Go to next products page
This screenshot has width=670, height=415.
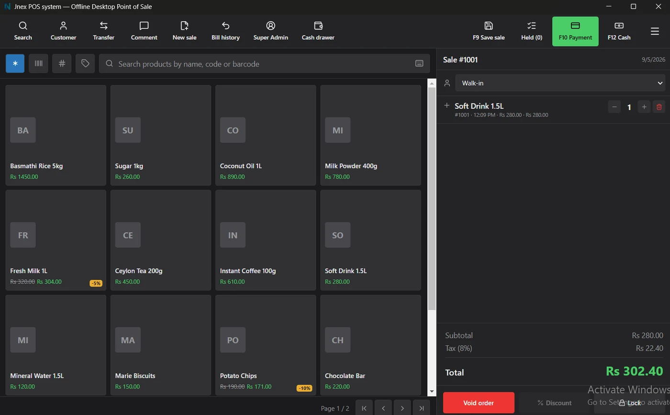point(402,408)
